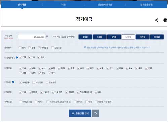Viewport: 168px width, 122px height.
Task: Click the share icon beside the 정기예금 title
Action: point(157,20)
